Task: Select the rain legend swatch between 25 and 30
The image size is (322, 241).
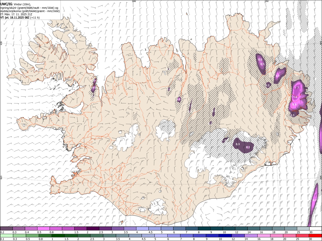Action: 302,235
